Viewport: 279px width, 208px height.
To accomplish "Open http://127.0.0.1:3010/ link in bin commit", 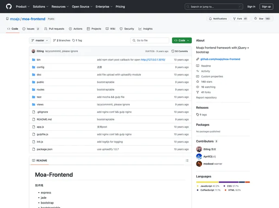I will pos(153,60).
